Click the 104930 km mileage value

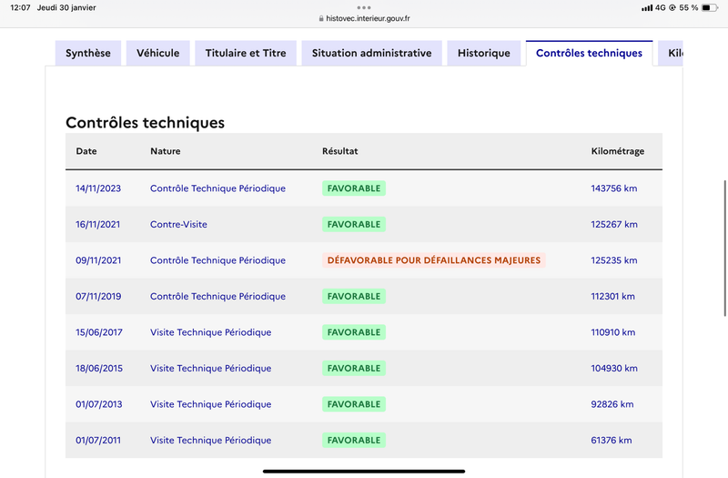(x=613, y=369)
